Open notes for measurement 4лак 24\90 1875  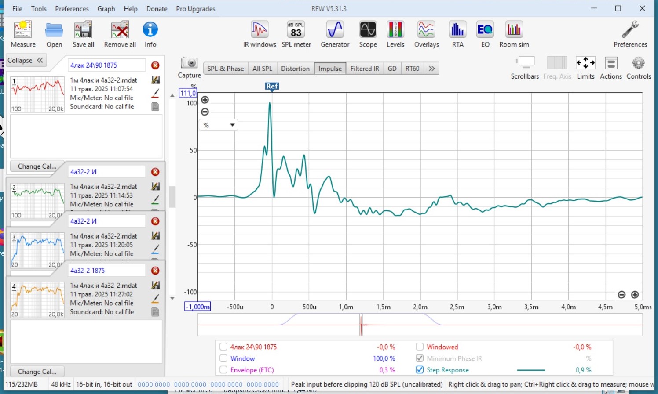coord(155,106)
